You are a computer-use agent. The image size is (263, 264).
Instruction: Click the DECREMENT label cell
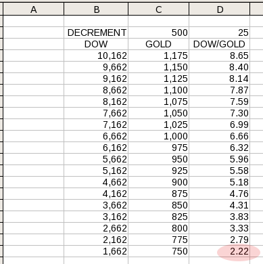tap(96, 32)
